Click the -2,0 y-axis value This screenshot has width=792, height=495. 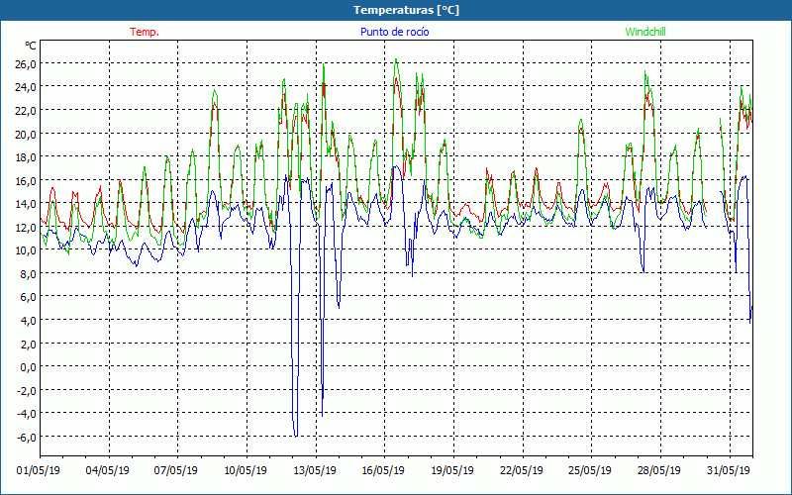point(28,390)
